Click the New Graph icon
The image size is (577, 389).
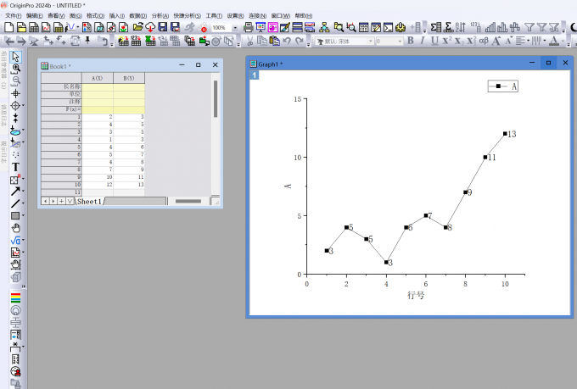coord(46,27)
